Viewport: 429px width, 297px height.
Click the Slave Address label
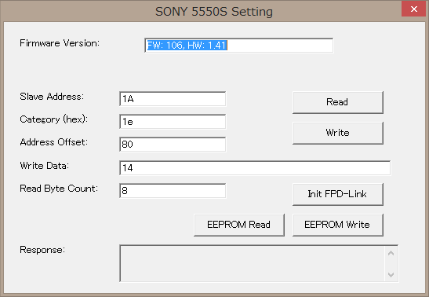click(x=52, y=97)
